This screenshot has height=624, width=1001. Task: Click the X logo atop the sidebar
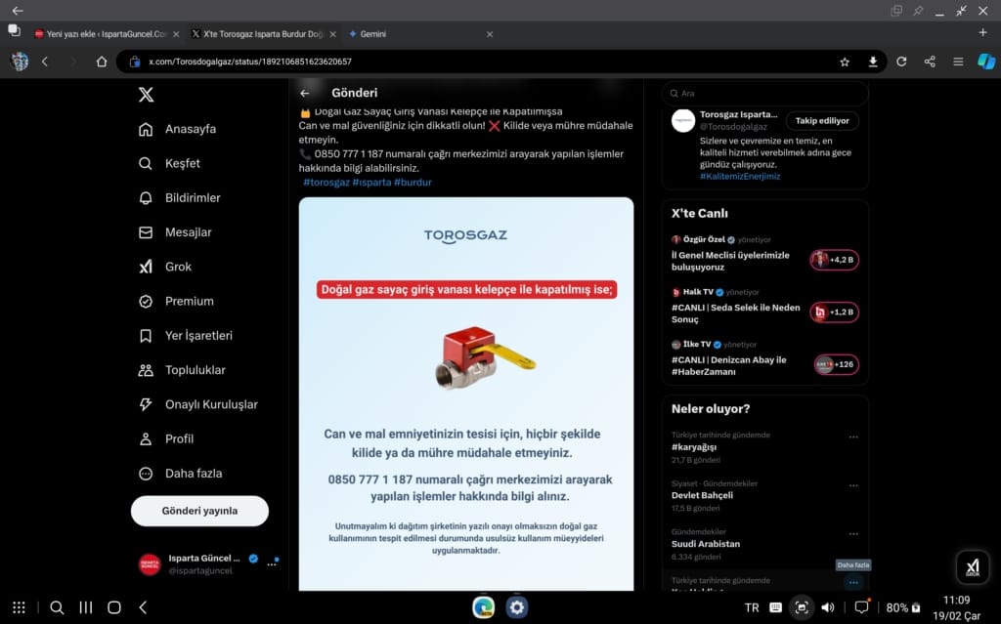click(146, 94)
